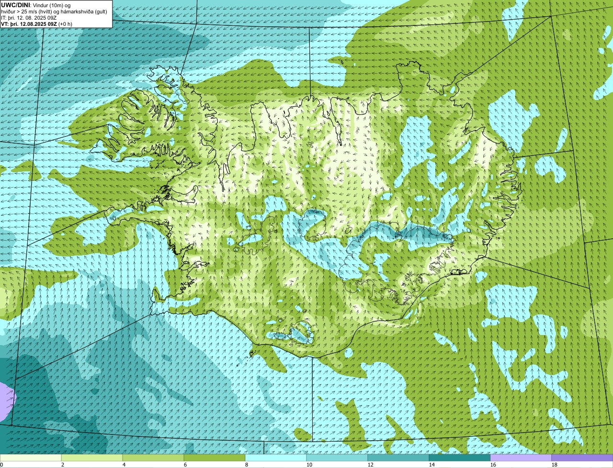This screenshot has height=468, width=613.
Task: Click the 6–8 m/s olive green legend swatch
Action: 215,458
